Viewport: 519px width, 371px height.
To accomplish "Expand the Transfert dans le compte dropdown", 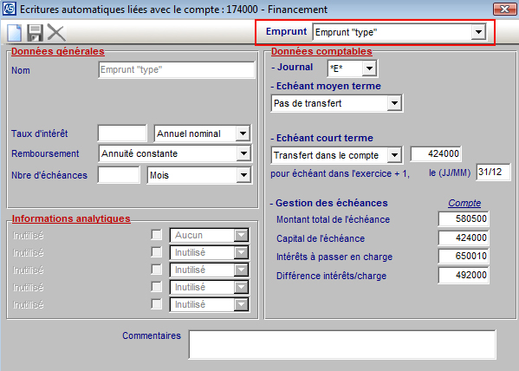I will click(394, 155).
